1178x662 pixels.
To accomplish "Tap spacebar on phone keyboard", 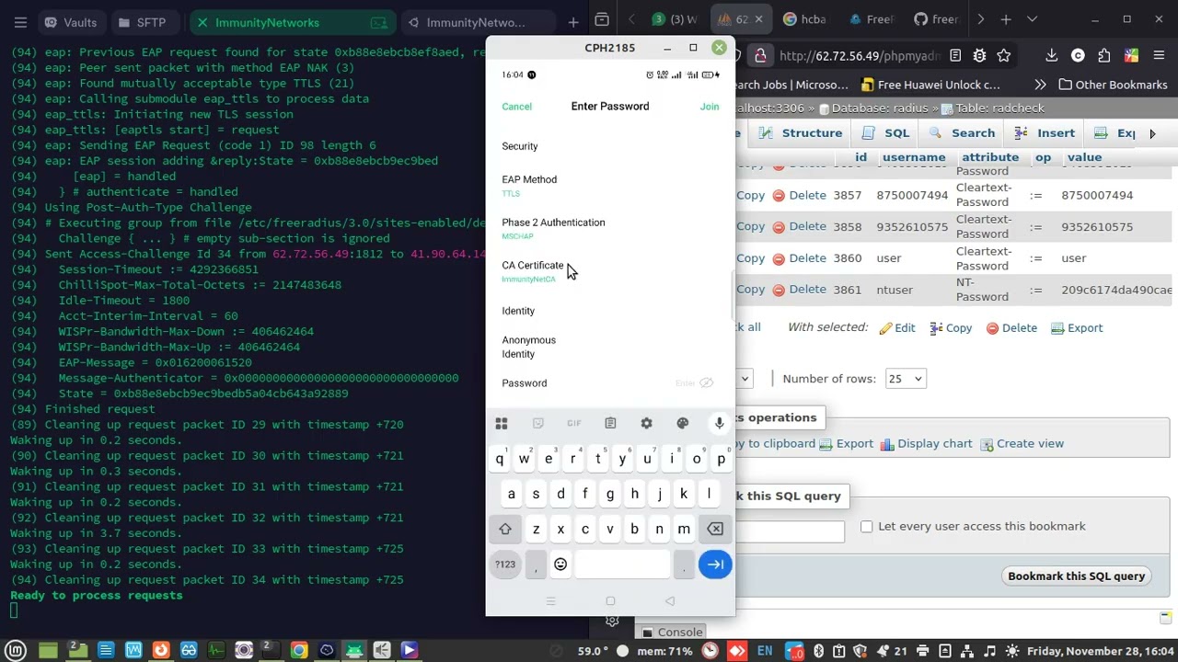I will click(622, 564).
